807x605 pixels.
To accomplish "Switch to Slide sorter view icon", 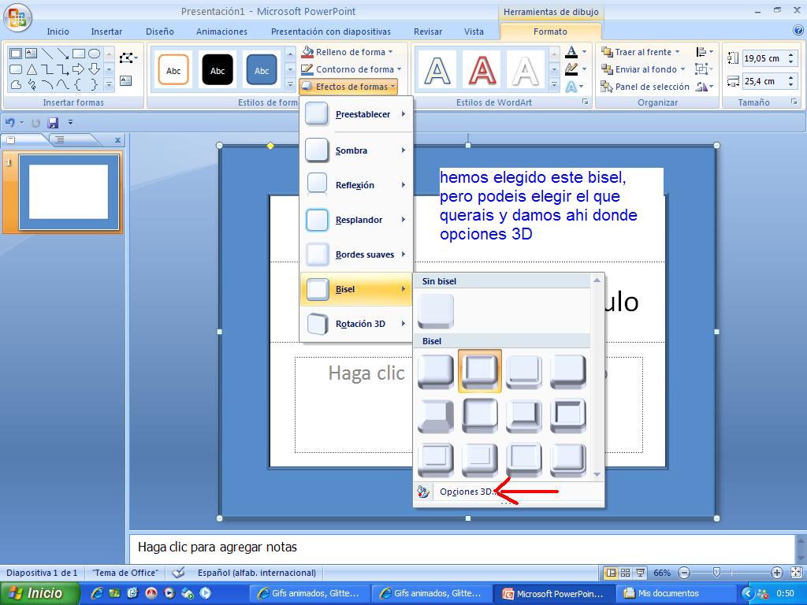I will pos(625,573).
